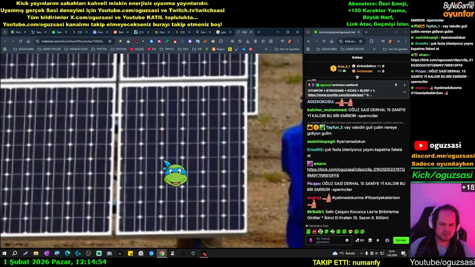Open pinned message three-dot options
Viewport: 475px width, 267px height.
tap(404, 85)
